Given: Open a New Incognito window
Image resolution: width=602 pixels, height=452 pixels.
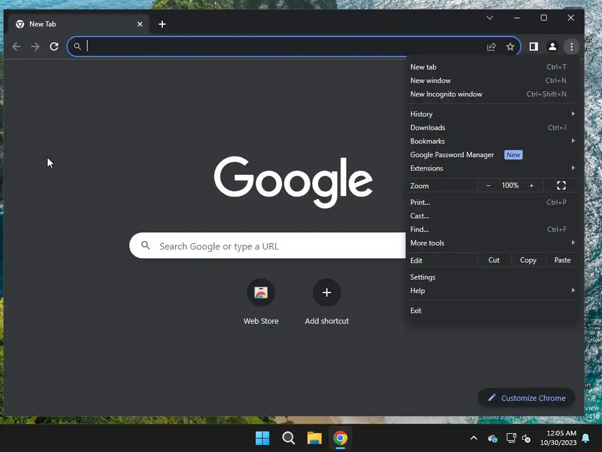Looking at the screenshot, I should click(492, 94).
